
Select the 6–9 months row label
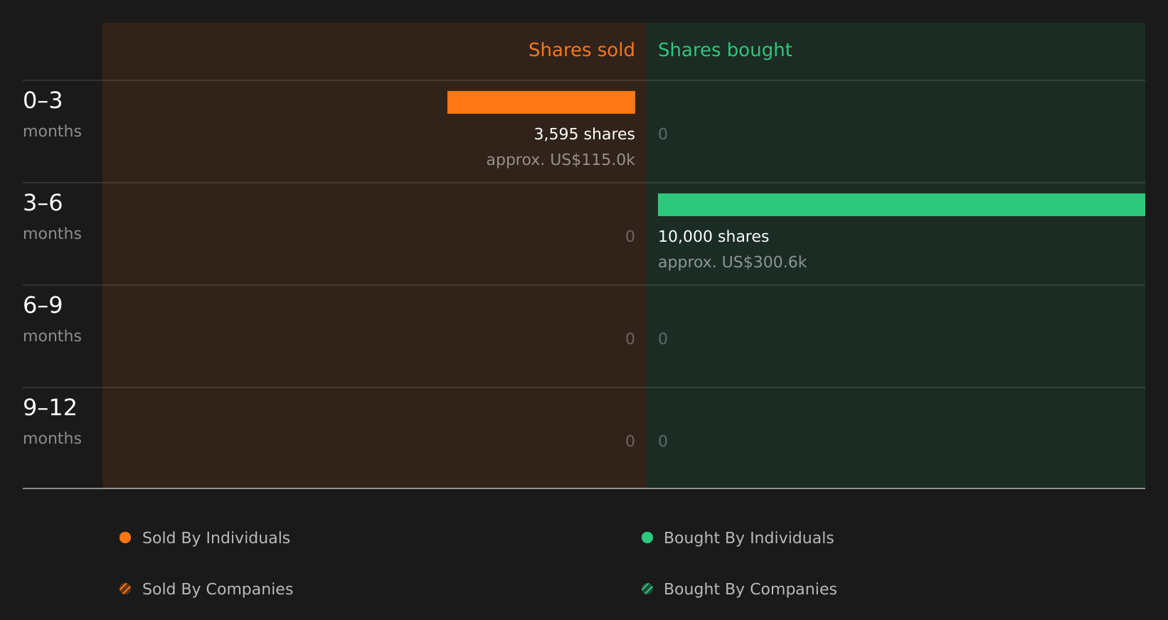[x=52, y=319]
